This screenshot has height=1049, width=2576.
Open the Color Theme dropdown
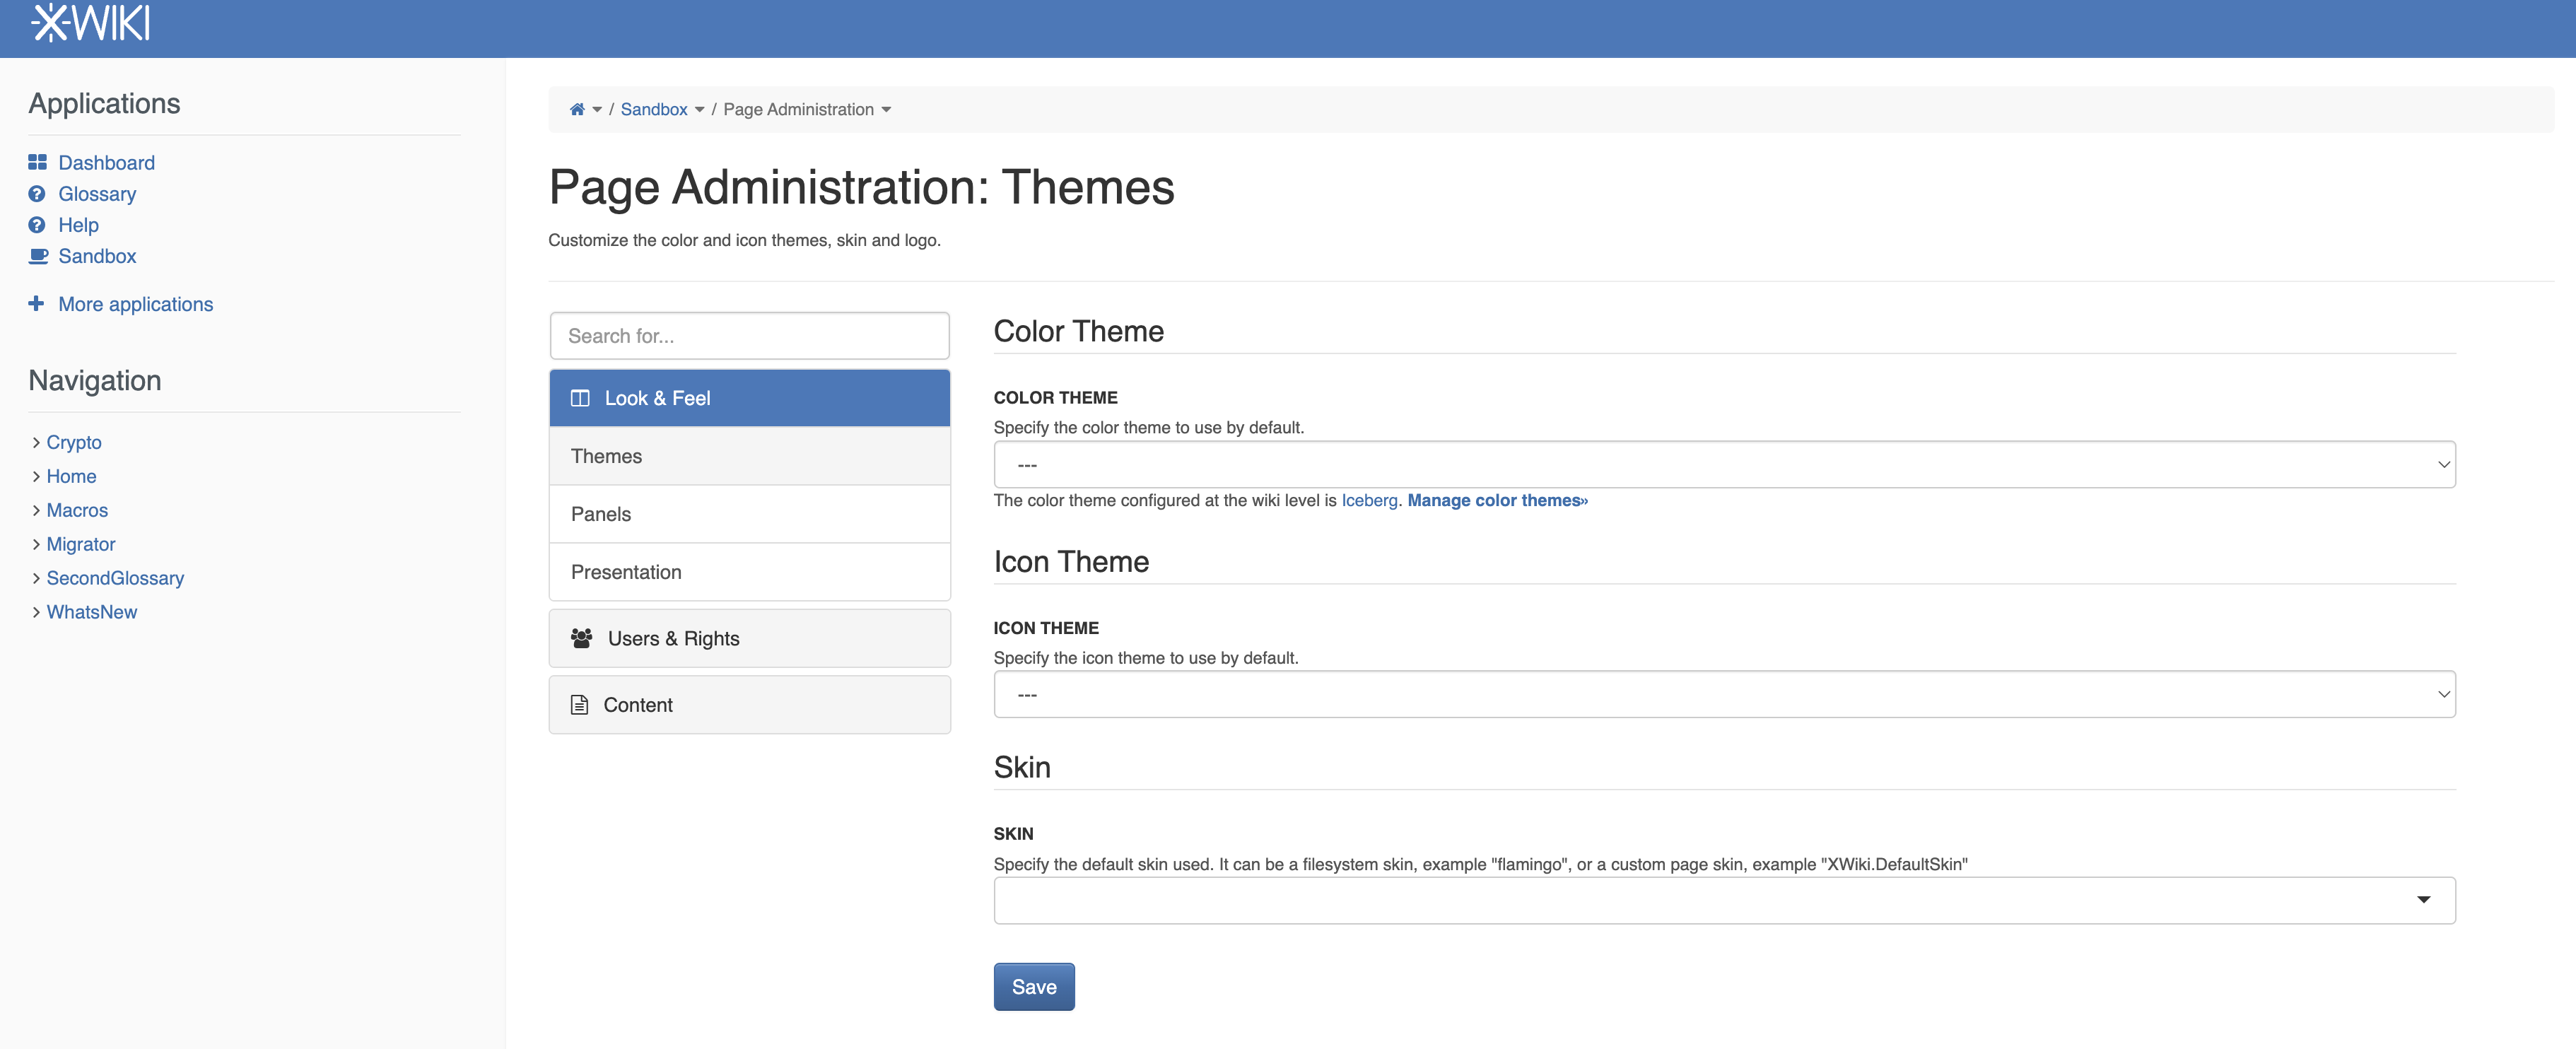tap(1724, 464)
